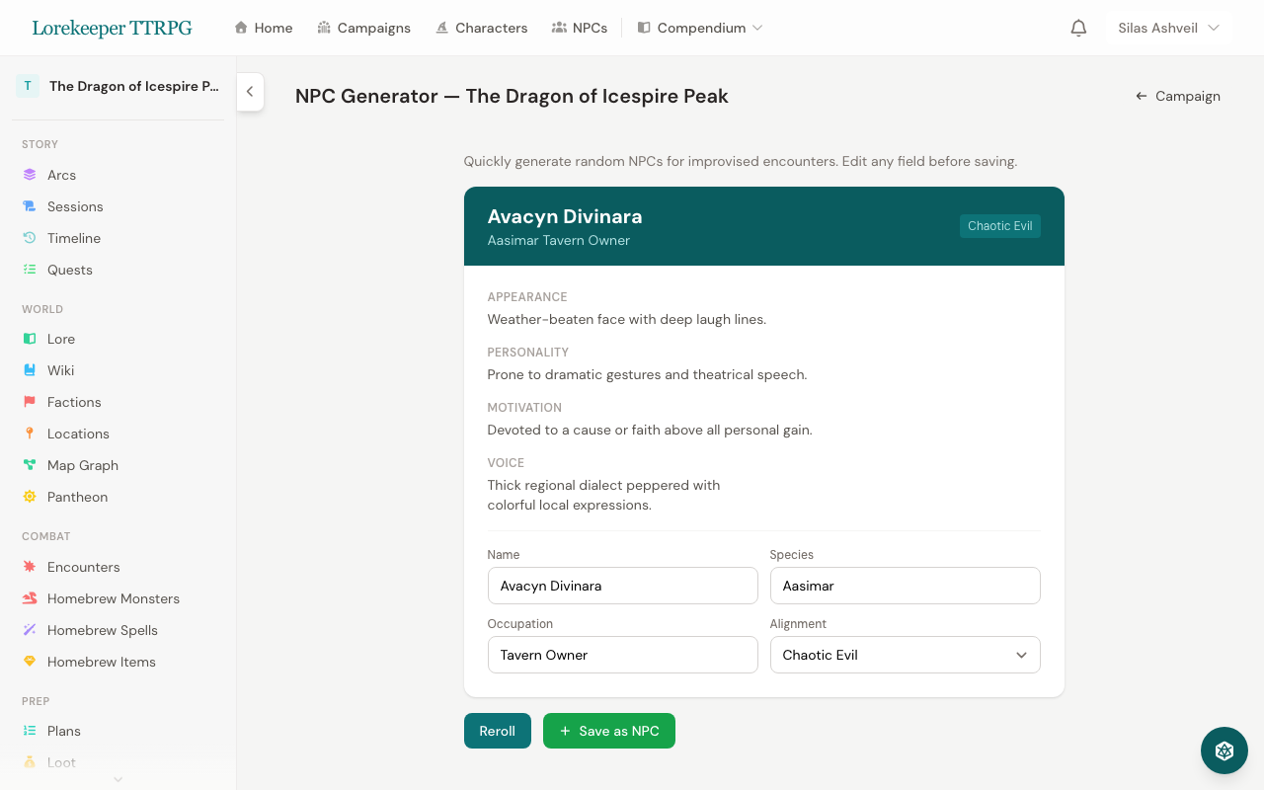Switch to the NPCs section
This screenshot has width=1264, height=790.
[x=580, y=28]
